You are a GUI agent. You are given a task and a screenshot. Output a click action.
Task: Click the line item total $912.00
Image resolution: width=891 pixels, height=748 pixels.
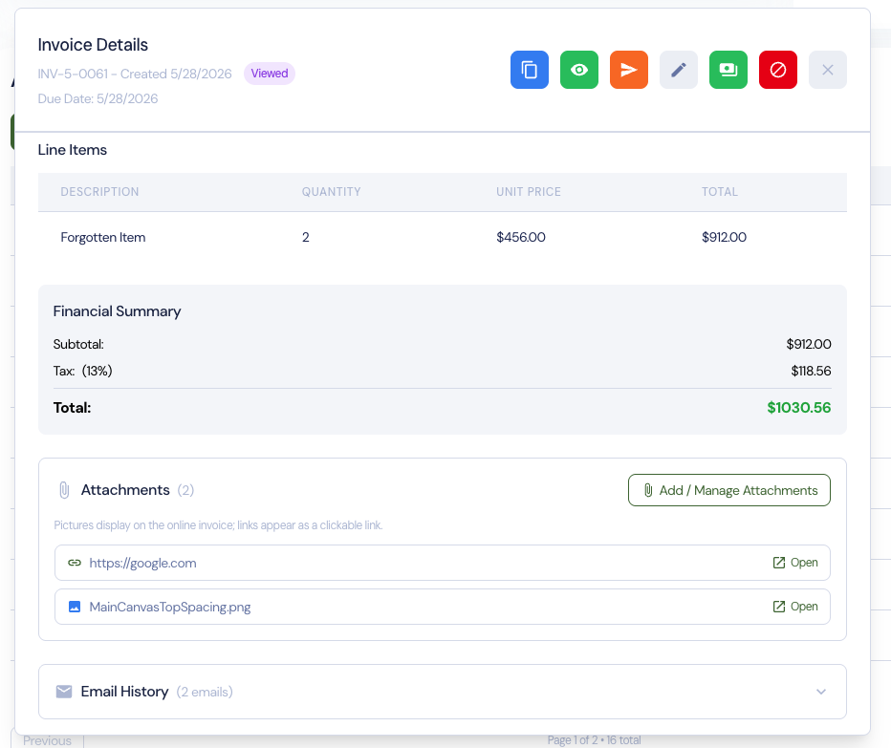[724, 238]
